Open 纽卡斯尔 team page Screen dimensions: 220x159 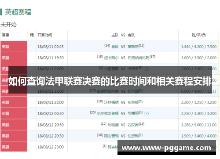(111, 58)
